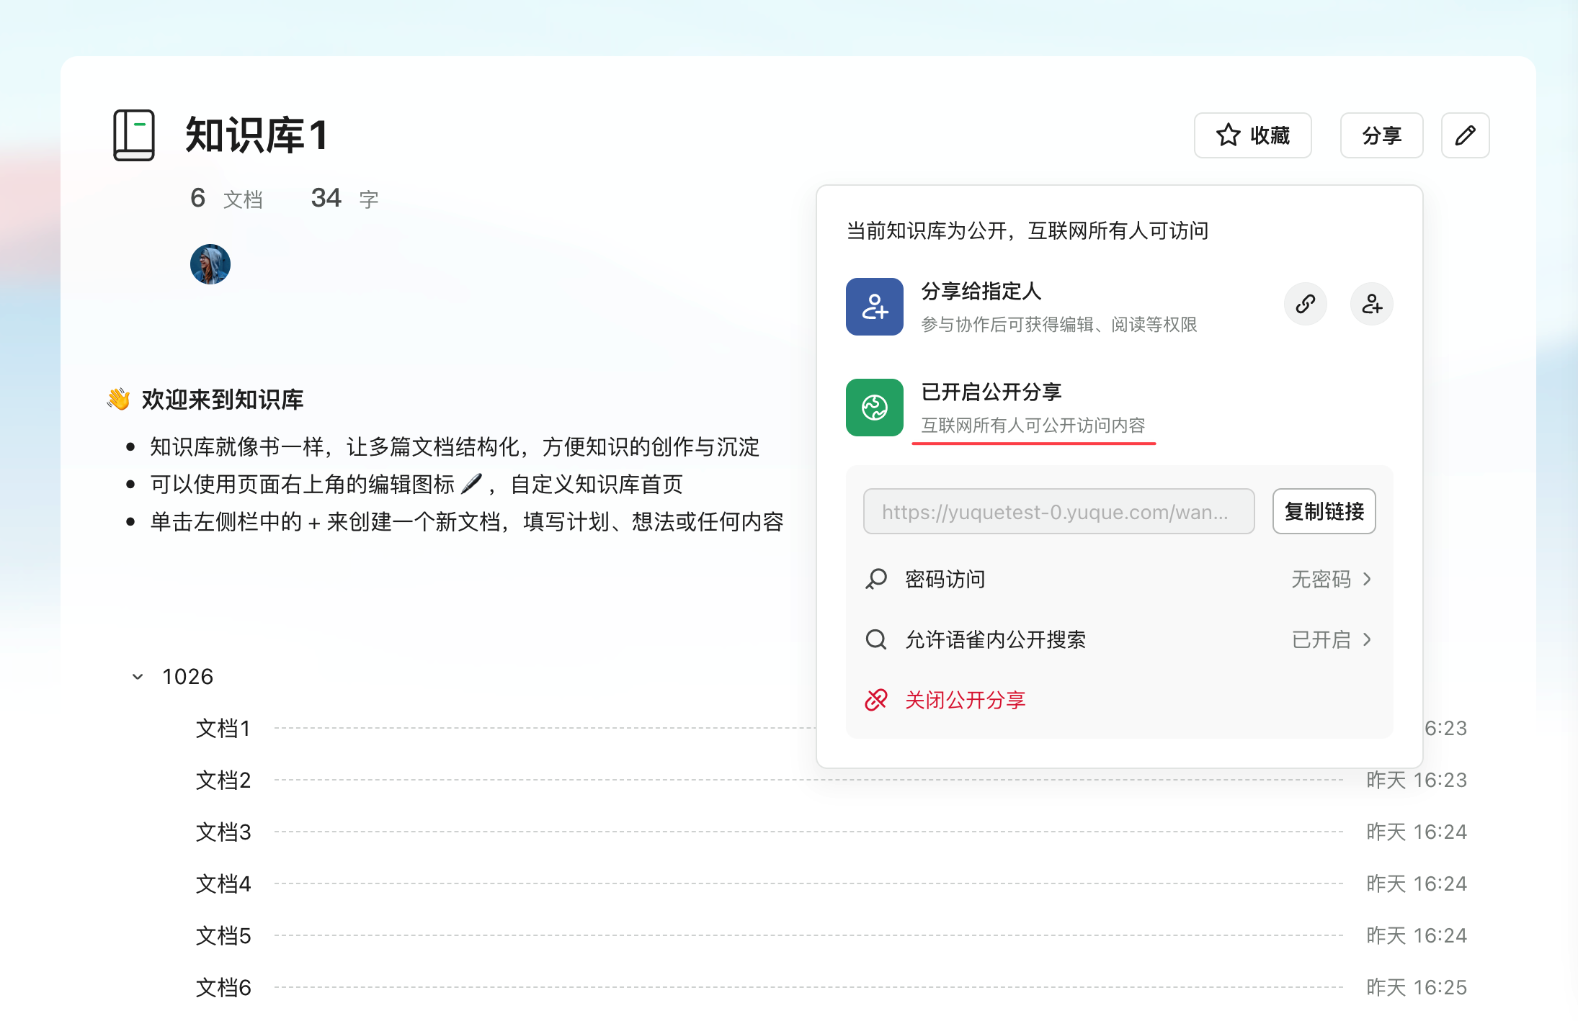1578x1021 pixels.
Task: Click the blue 分享给指定人 icon
Action: pos(874,307)
